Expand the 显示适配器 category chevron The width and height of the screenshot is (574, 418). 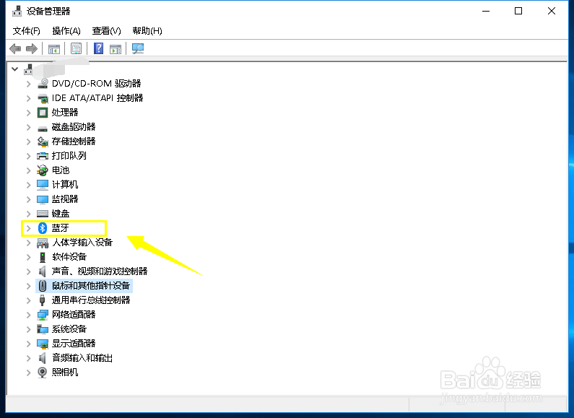[29, 344]
